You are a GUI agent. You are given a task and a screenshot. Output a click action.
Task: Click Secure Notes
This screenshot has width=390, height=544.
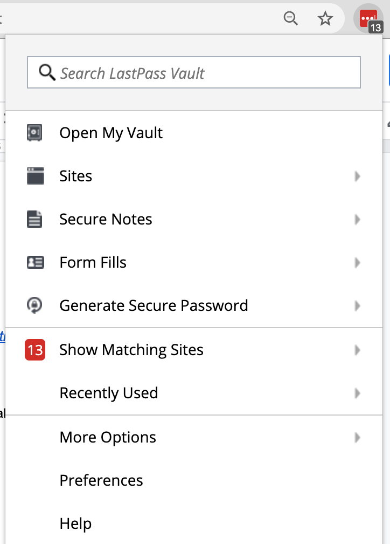point(106,219)
